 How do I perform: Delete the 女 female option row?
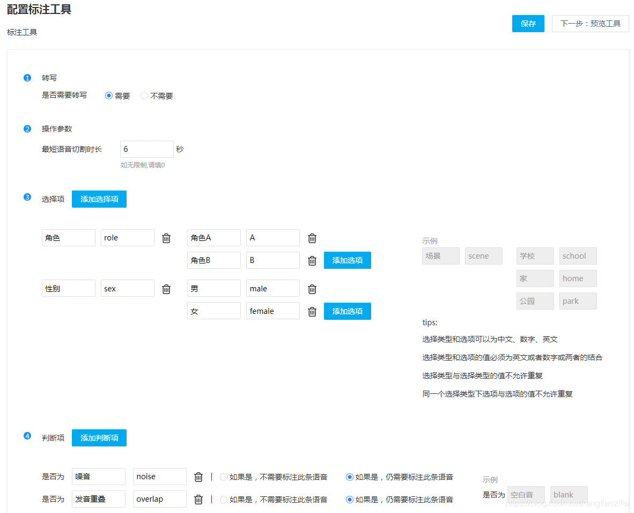click(312, 312)
